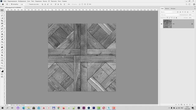Select the Eraser tool
Image resolution: width=196 pixels, height=110 pixels.
coord(2,39)
